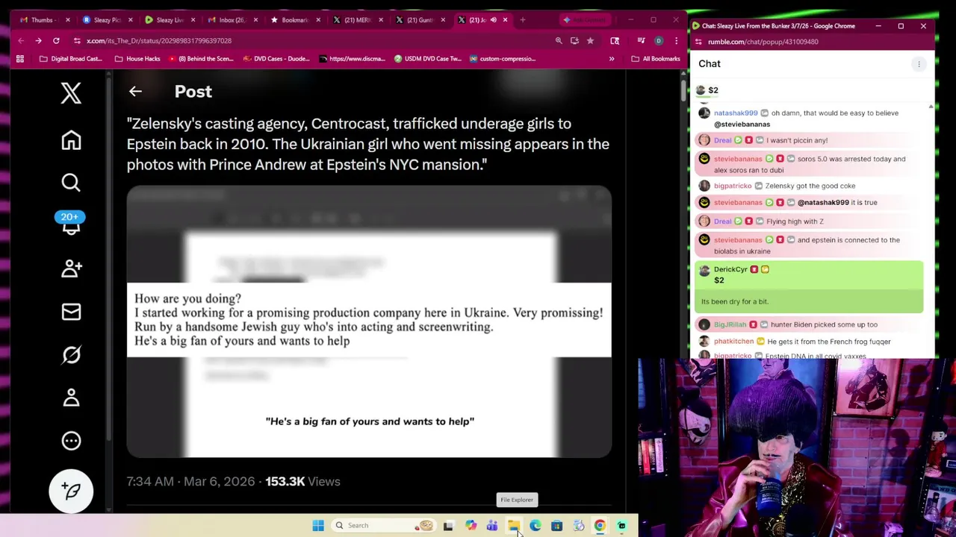The width and height of the screenshot is (956, 537).
Task: Open the Chrome profile D avatar
Action: pyautogui.click(x=658, y=41)
